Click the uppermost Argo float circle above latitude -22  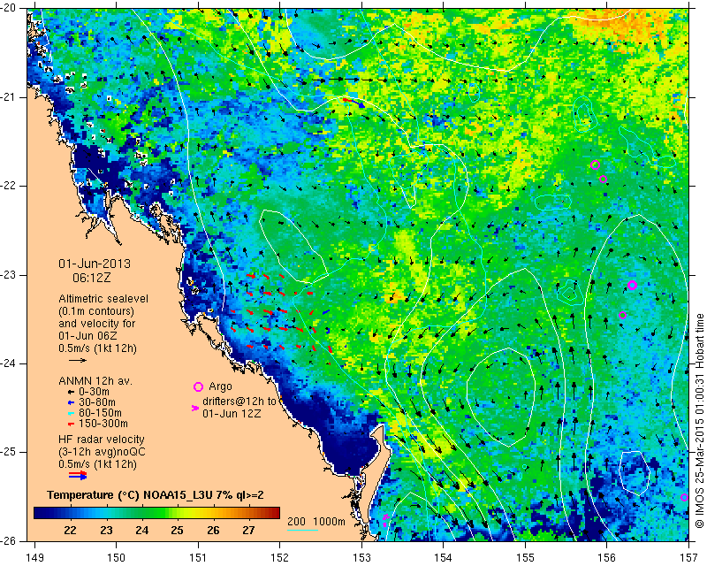click(595, 164)
